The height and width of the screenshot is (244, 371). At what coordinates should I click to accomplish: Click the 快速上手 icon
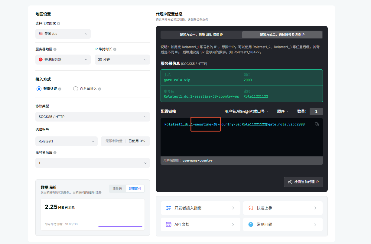[x=251, y=208]
